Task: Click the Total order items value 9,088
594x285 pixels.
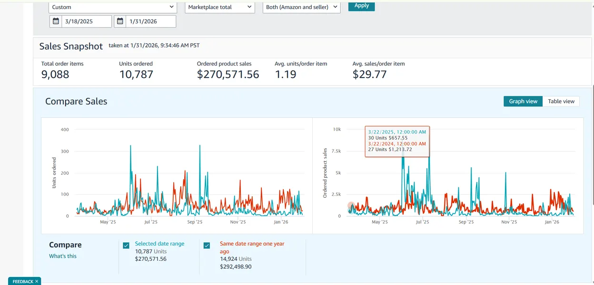Action: pos(55,75)
